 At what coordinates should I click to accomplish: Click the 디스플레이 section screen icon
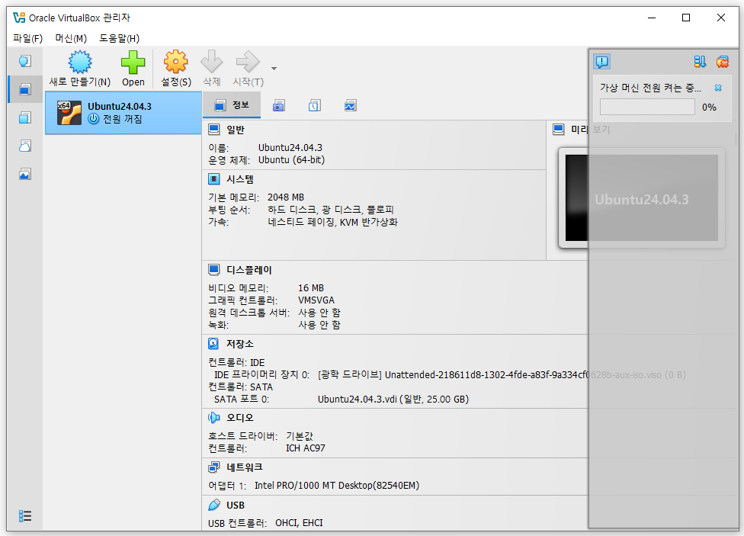214,270
